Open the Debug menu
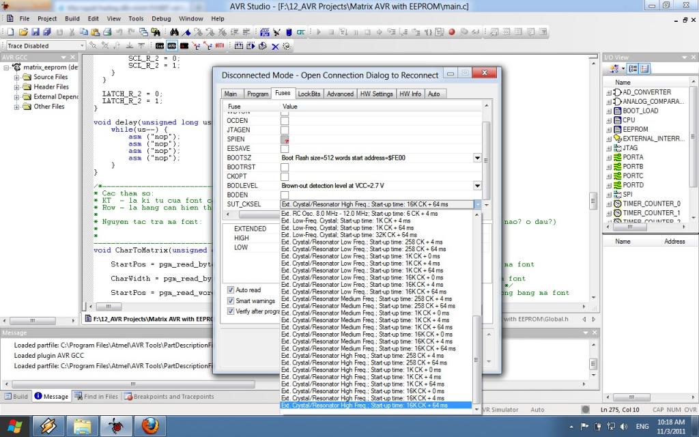699x437 pixels. (x=161, y=18)
